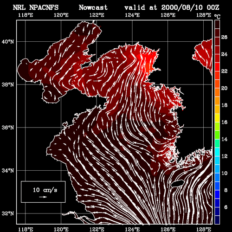Click the 40°N latitude axis label
The height and width of the screenshot is (232, 232).
(x=8, y=42)
